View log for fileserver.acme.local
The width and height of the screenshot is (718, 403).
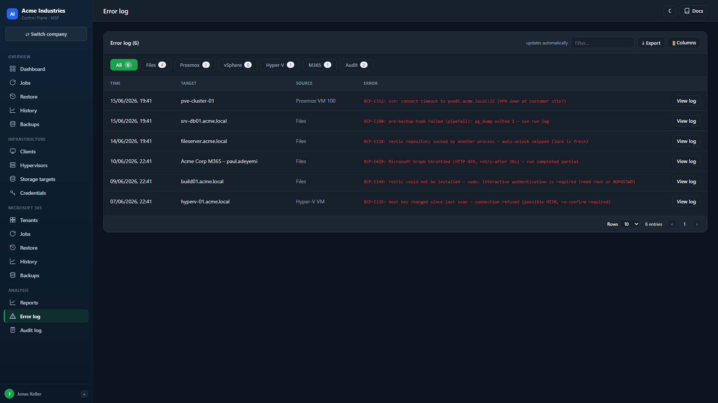tap(686, 141)
